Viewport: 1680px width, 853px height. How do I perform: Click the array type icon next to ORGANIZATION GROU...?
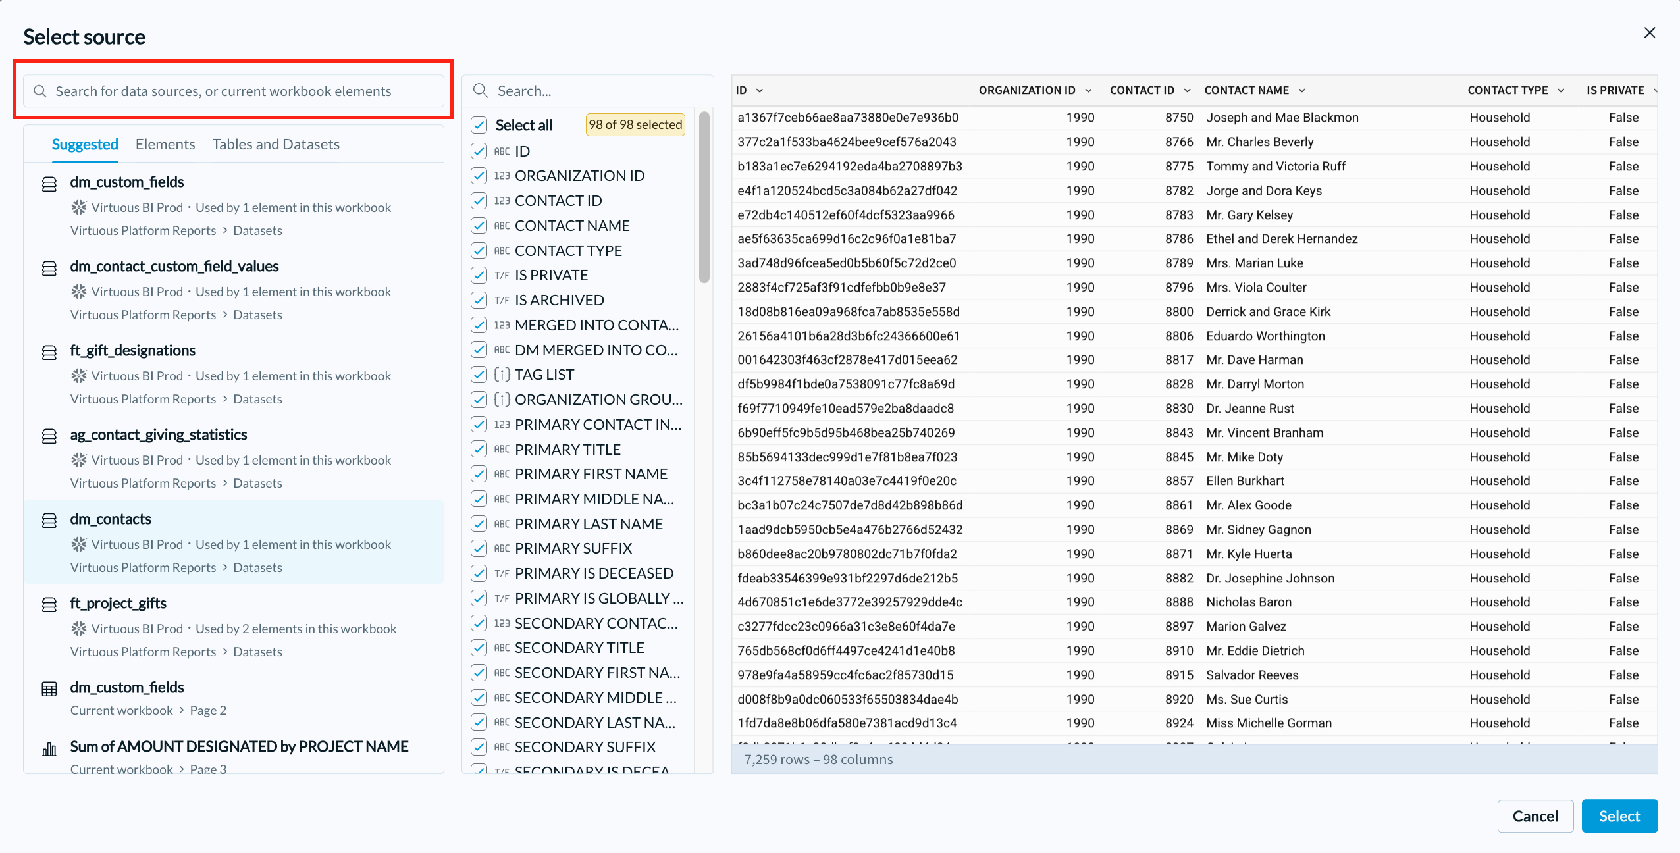(x=502, y=400)
